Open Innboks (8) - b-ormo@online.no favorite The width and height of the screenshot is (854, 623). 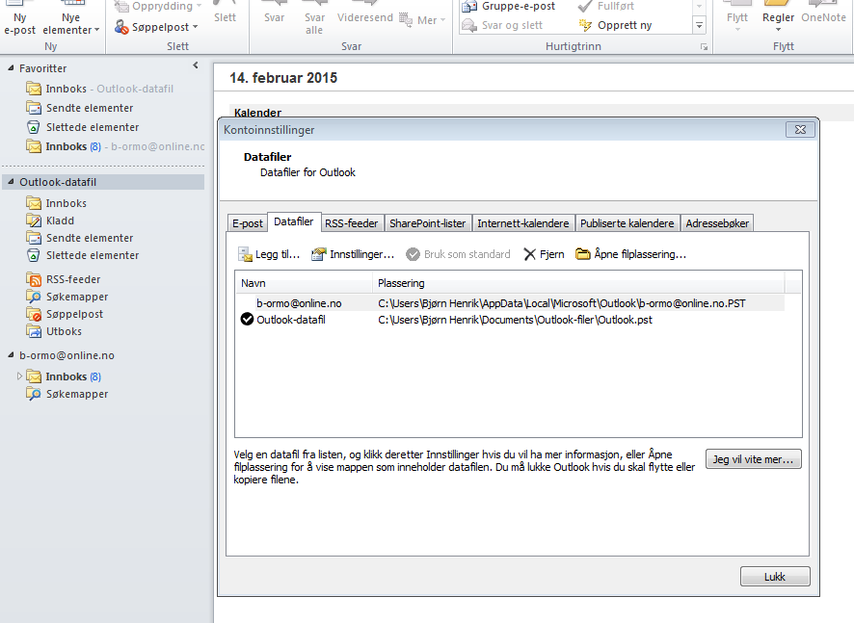[115, 146]
